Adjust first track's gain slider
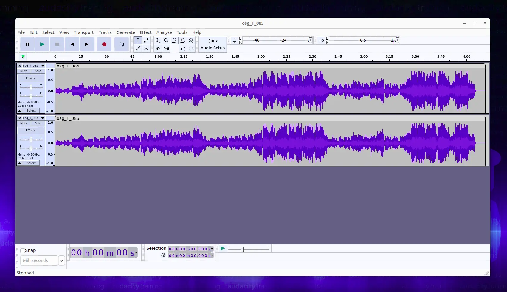 point(31,87)
